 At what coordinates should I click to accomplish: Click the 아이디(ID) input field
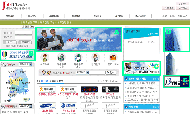coord(24,33)
